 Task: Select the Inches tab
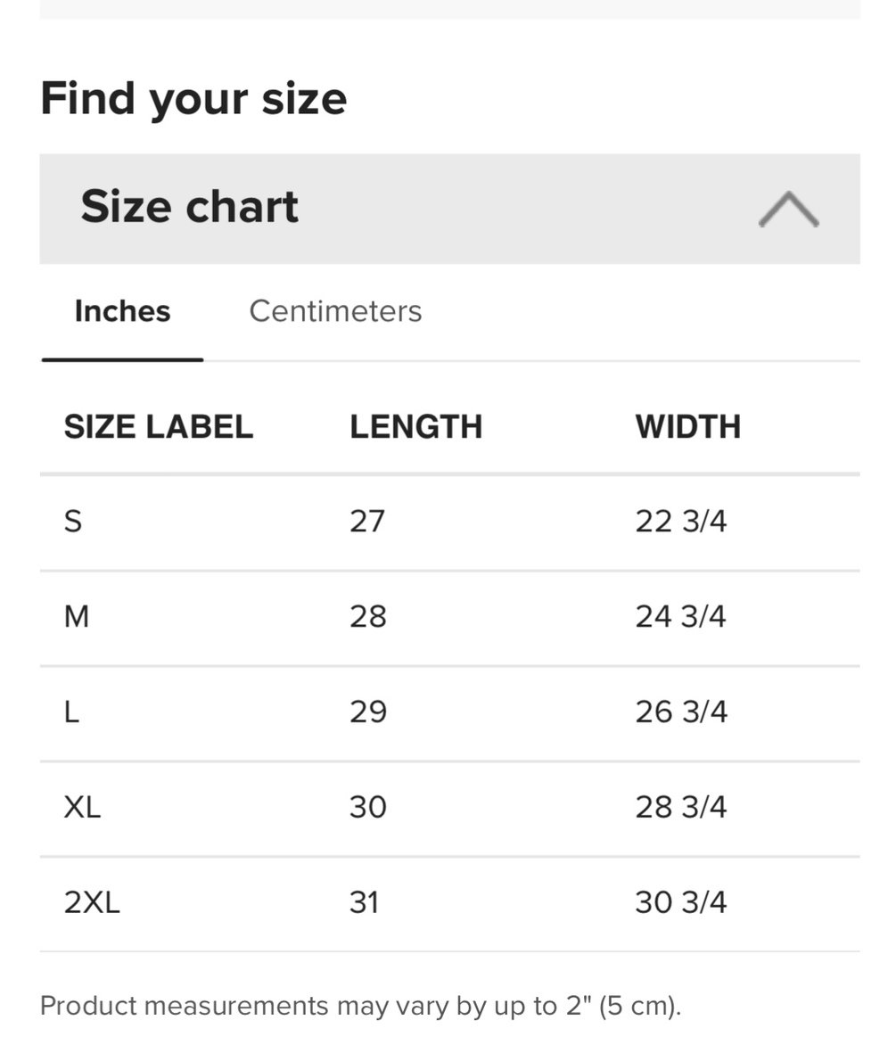tap(122, 311)
